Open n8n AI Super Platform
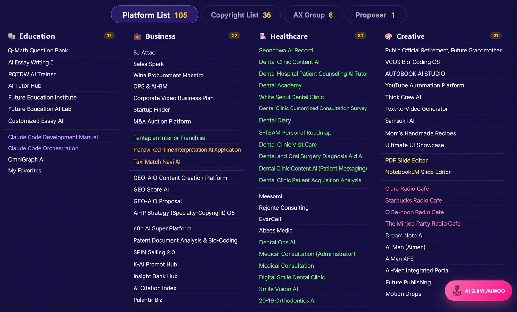This screenshot has width=517, height=312. coord(162,228)
